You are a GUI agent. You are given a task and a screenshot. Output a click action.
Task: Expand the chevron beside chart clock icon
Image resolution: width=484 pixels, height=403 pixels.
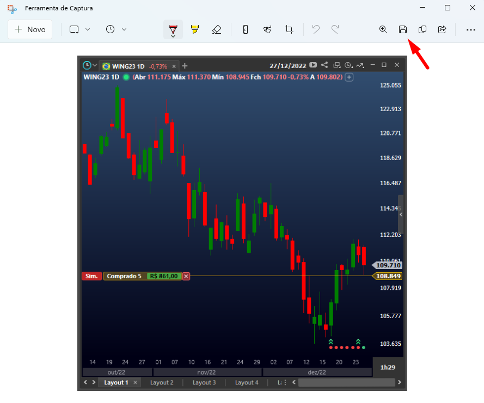[x=95, y=65]
